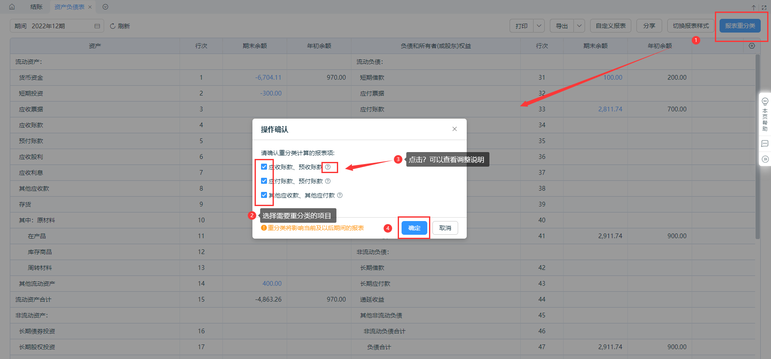
Task: Click the refresh icon next to 刷新
Action: 113,26
